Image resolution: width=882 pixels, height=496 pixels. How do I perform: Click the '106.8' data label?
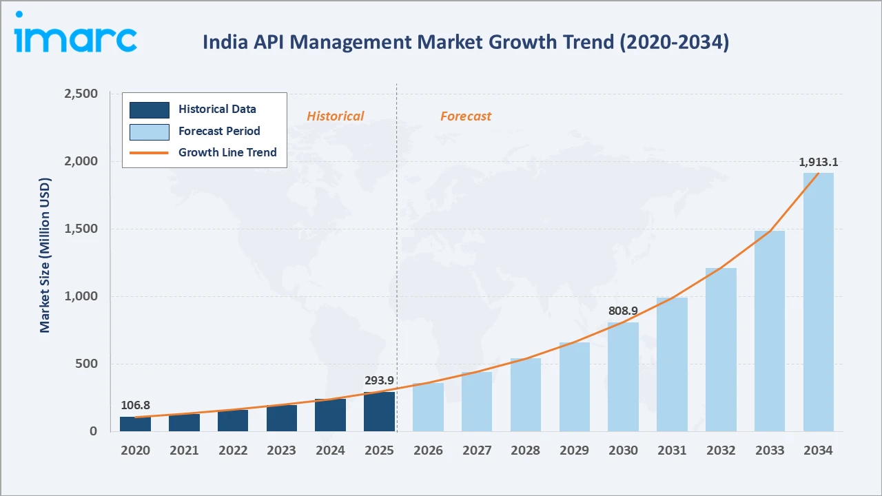coord(135,405)
